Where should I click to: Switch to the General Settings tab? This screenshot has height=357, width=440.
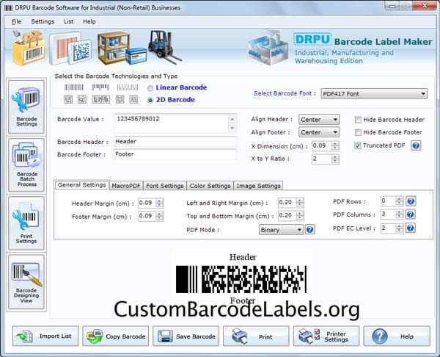(x=81, y=185)
